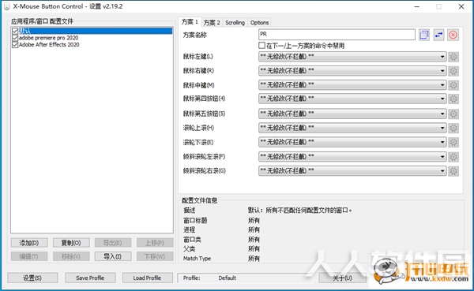This screenshot has width=474, height=291.
Task: Click the 窗口标题 label
Action: (x=195, y=220)
